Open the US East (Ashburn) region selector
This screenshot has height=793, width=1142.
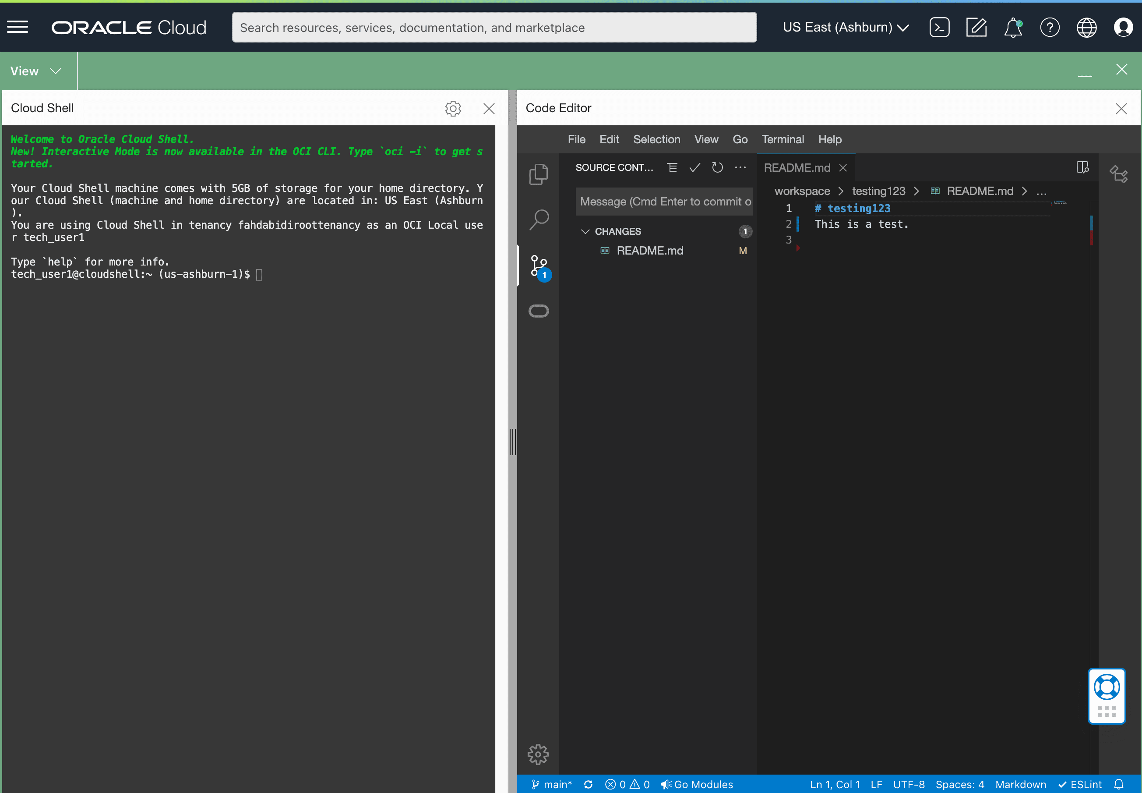[846, 27]
